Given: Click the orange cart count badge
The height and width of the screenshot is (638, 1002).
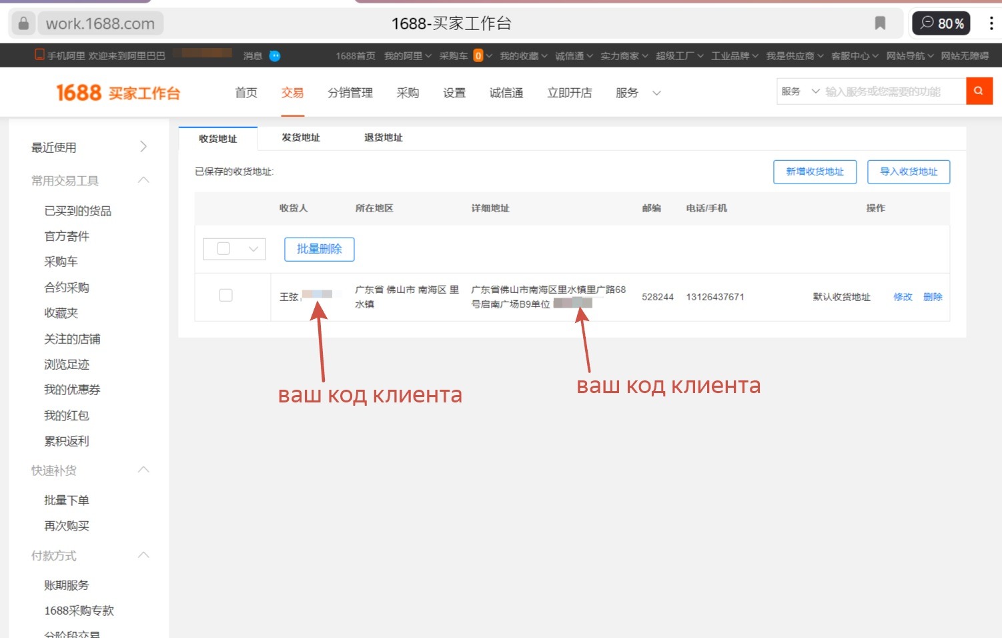Looking at the screenshot, I should (x=478, y=56).
